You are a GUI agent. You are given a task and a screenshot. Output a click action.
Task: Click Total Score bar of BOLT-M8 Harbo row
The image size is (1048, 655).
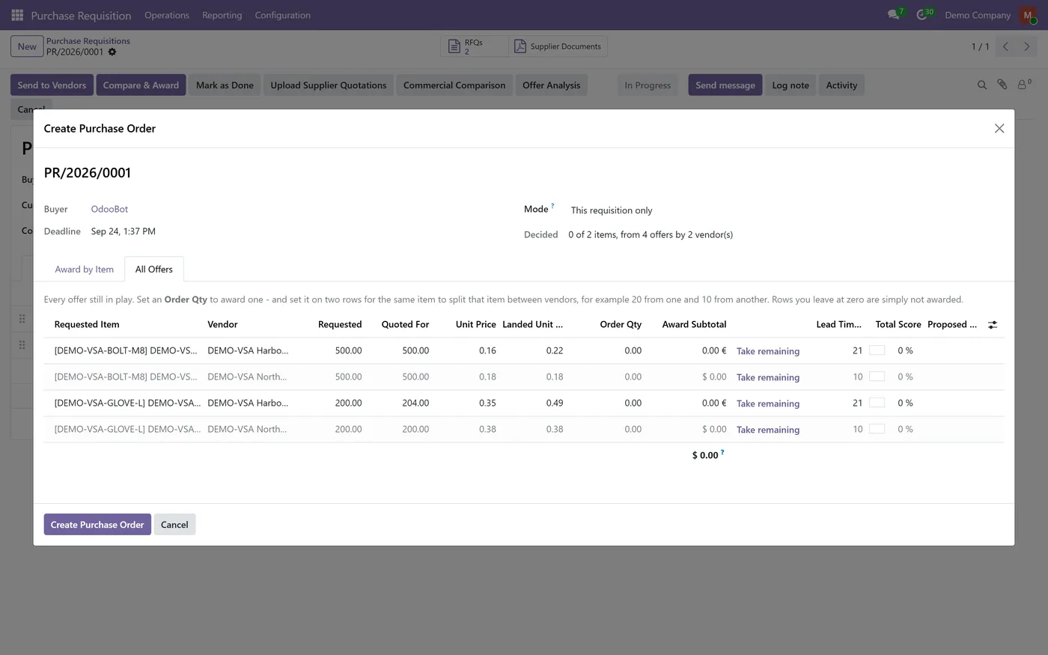point(877,350)
